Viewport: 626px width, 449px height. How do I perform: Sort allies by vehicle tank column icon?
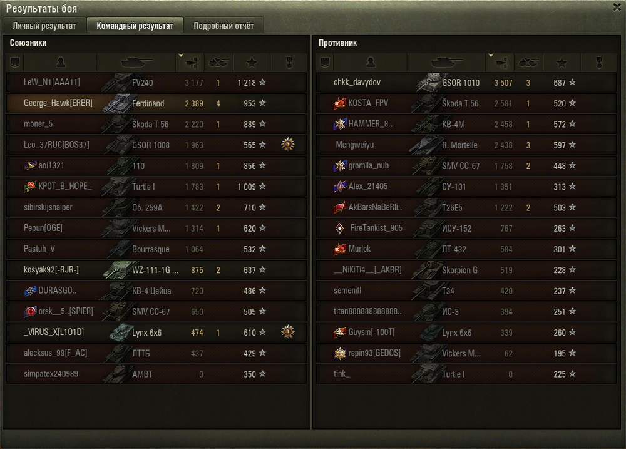(136, 63)
